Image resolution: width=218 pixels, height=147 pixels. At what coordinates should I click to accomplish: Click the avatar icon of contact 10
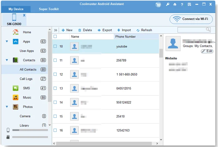tap(74, 46)
